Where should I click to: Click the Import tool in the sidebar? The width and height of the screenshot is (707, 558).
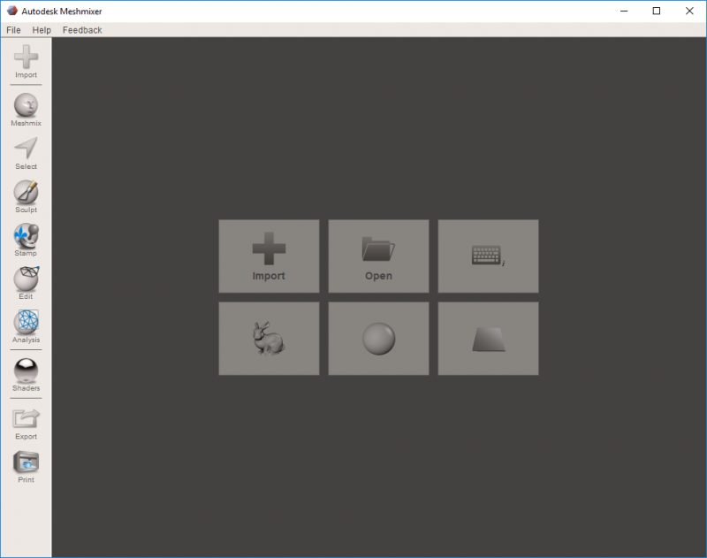pos(26,61)
